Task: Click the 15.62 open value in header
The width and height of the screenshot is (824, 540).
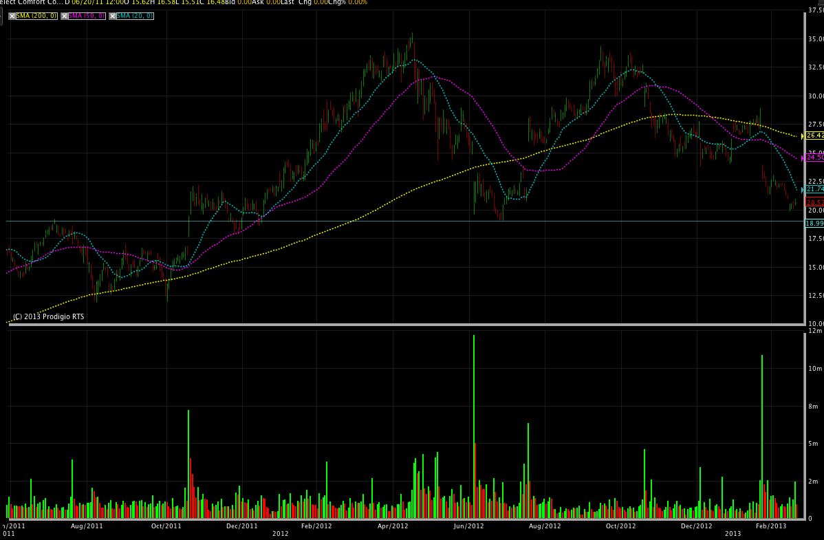Action: click(x=141, y=3)
